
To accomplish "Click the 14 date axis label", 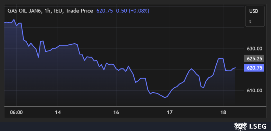I will (x=58, y=112).
